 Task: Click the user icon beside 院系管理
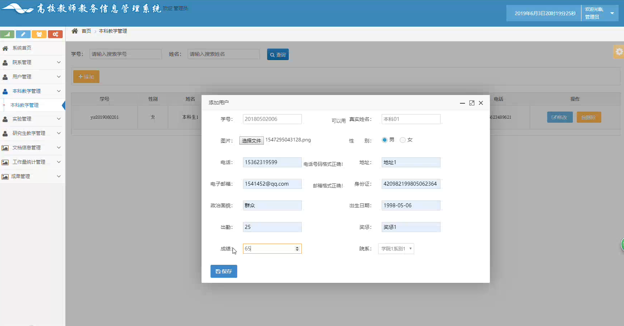5,63
